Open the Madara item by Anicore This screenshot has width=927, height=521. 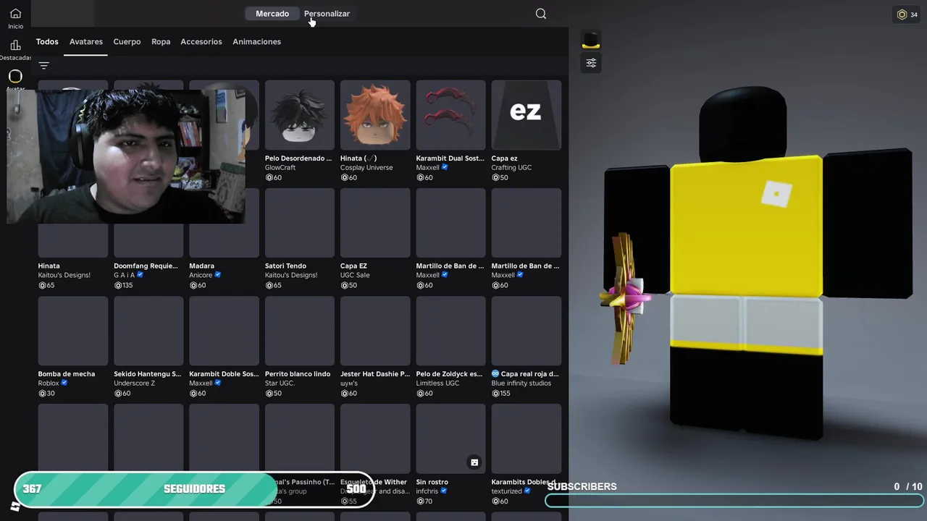(224, 239)
